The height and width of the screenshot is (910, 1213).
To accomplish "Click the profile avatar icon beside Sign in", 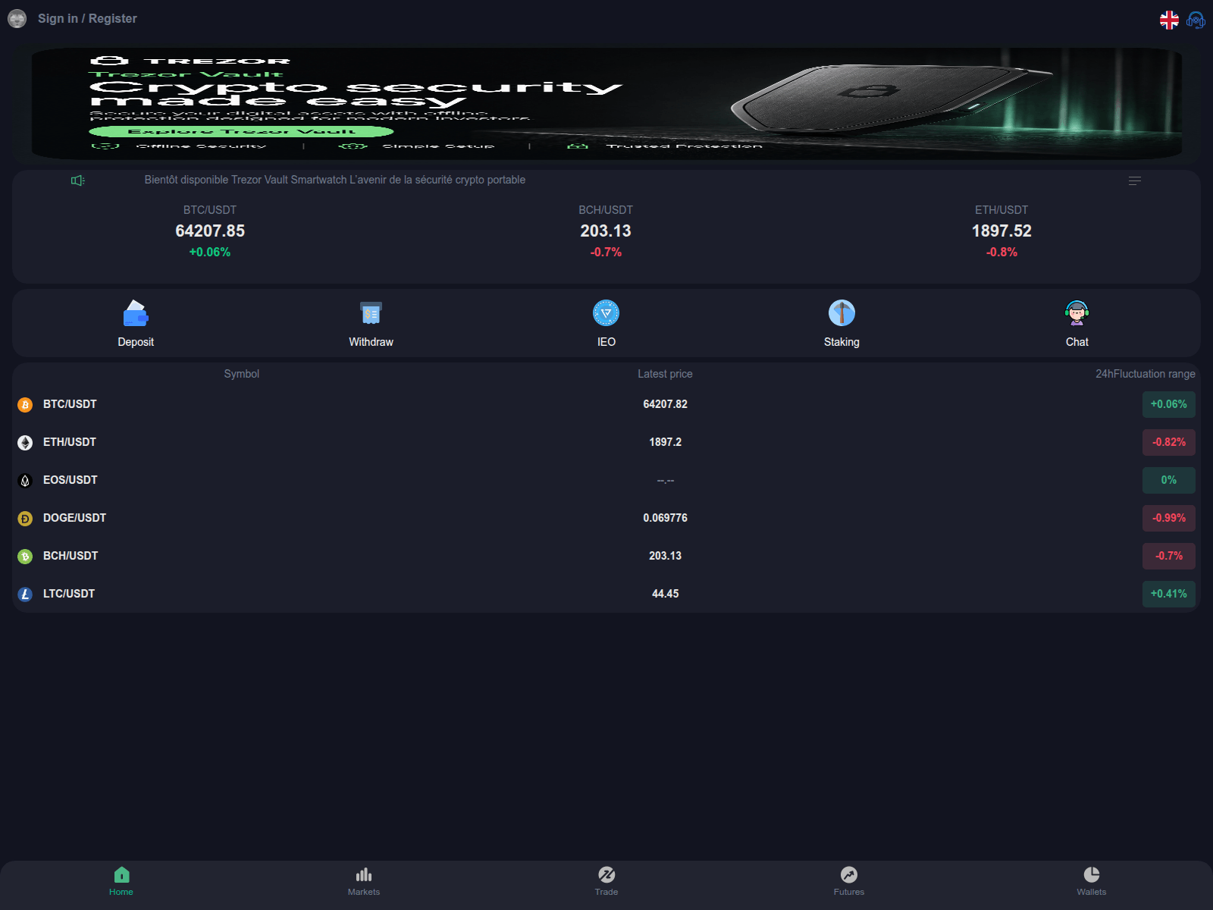I will (x=17, y=18).
